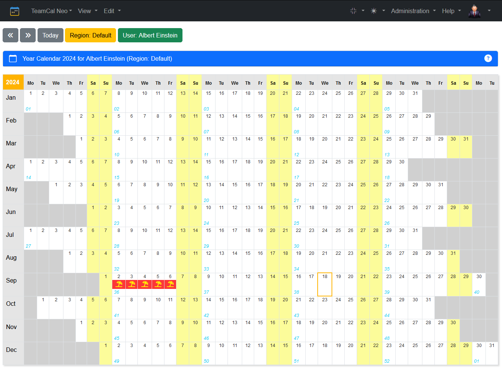Screen dimensions: 502x368
Task: Click the TeamCal Neo calendar logo icon
Action: pyautogui.click(x=15, y=11)
